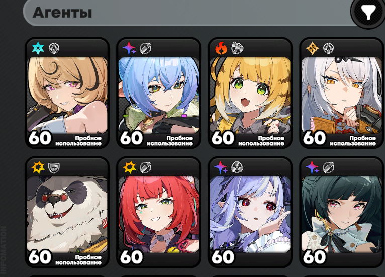Select the blonde curly-haired agent portrait
Screen dimensions: 385x277
tap(67, 96)
